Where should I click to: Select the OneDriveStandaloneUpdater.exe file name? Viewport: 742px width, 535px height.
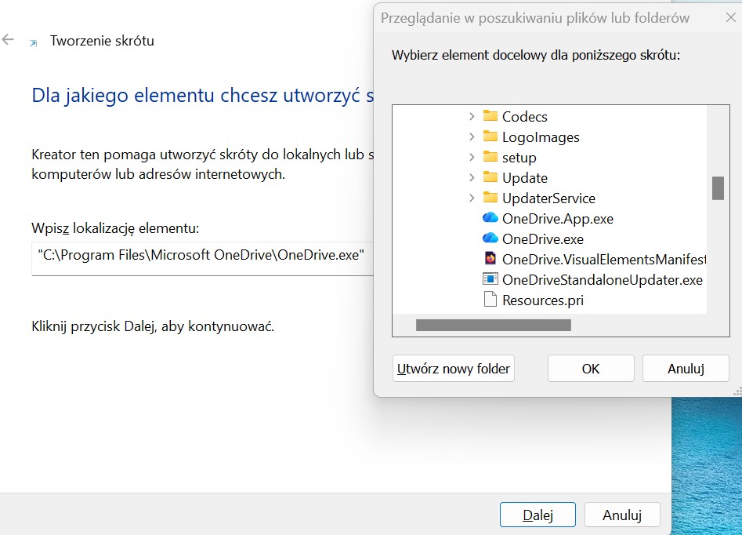click(603, 279)
